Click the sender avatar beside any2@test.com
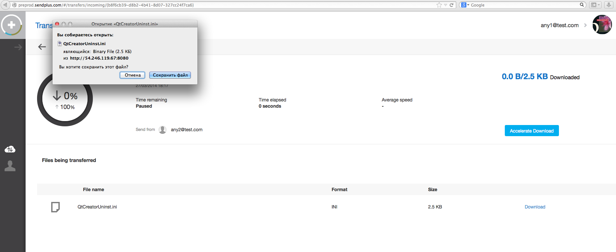 162,130
